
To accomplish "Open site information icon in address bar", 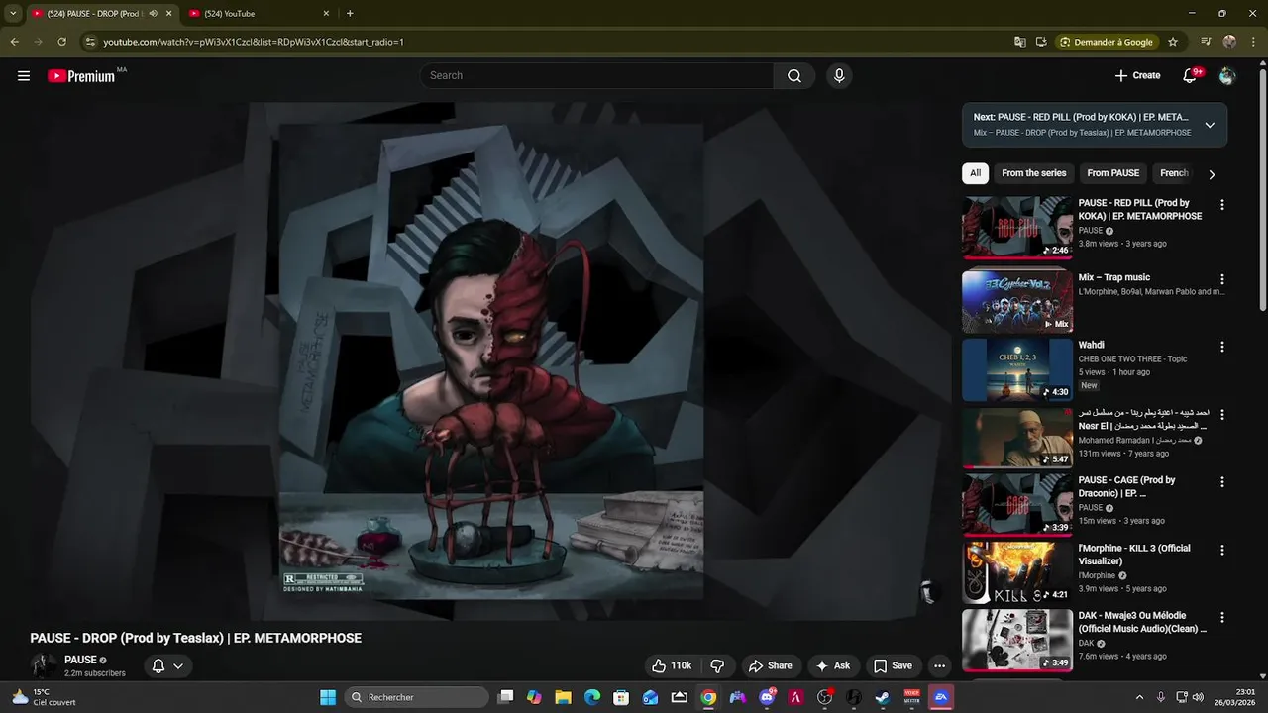I will coord(90,42).
